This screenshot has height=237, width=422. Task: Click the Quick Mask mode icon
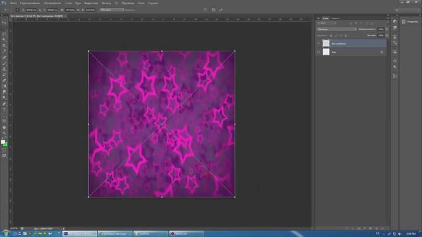pyautogui.click(x=4, y=150)
